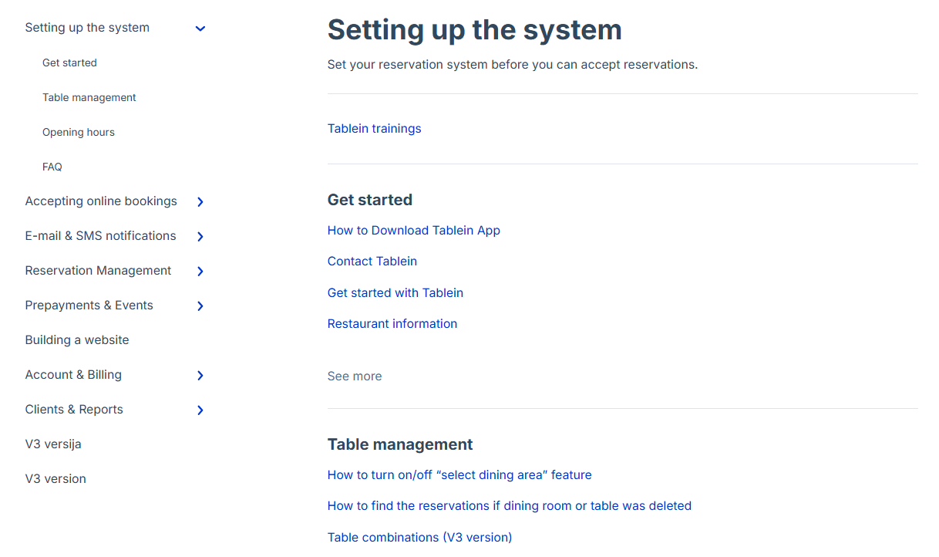Open the Tablein trainings link

pyautogui.click(x=374, y=129)
